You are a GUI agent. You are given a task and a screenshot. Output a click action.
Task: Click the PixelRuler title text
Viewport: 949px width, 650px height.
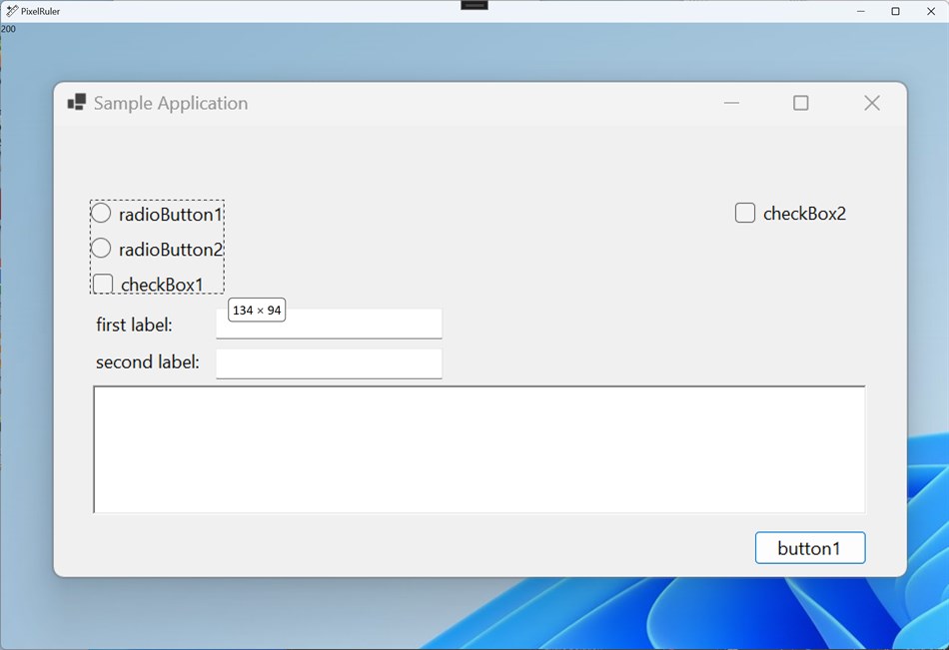click(41, 11)
